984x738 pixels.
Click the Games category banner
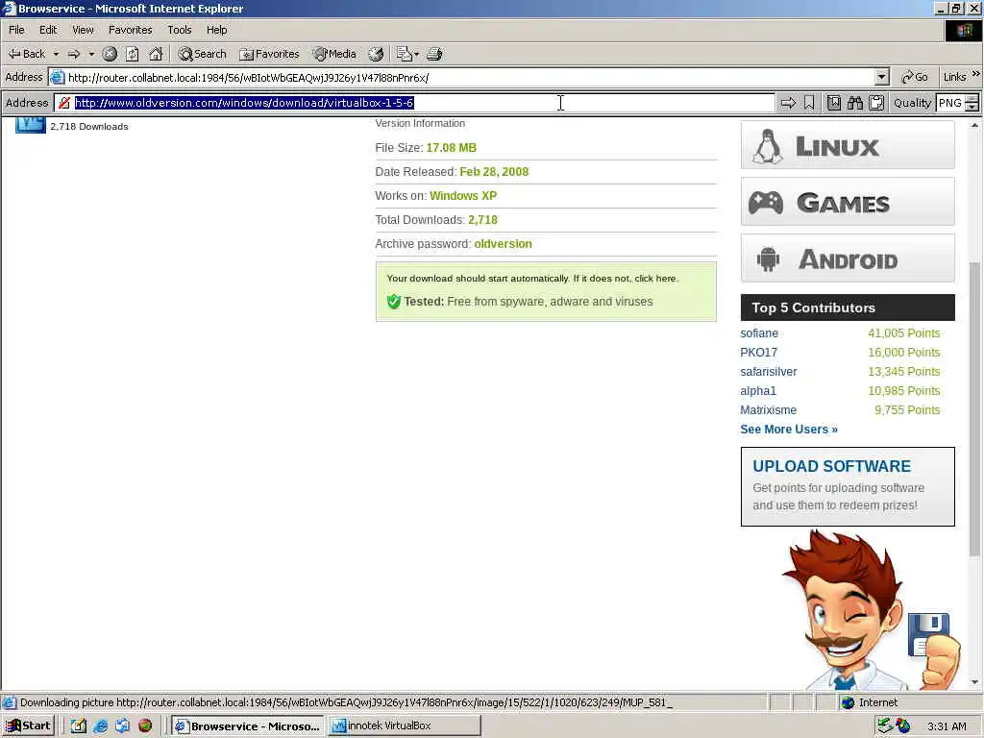(848, 202)
